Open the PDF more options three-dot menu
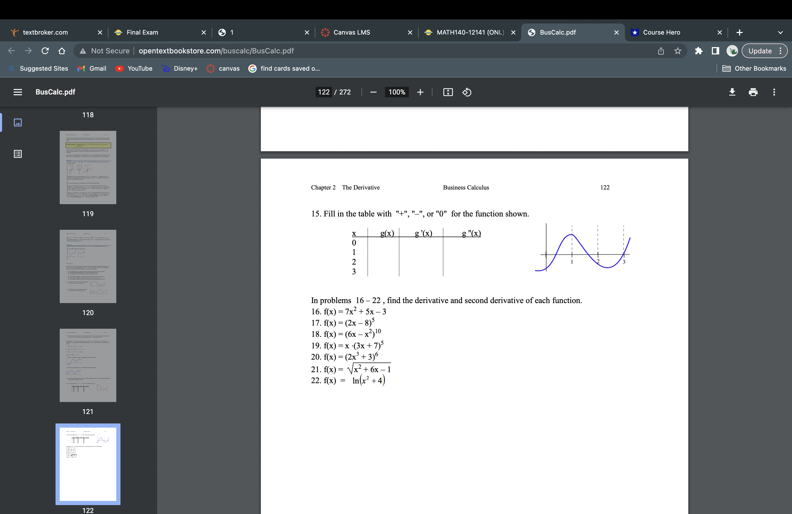This screenshot has width=792, height=514. [x=774, y=92]
